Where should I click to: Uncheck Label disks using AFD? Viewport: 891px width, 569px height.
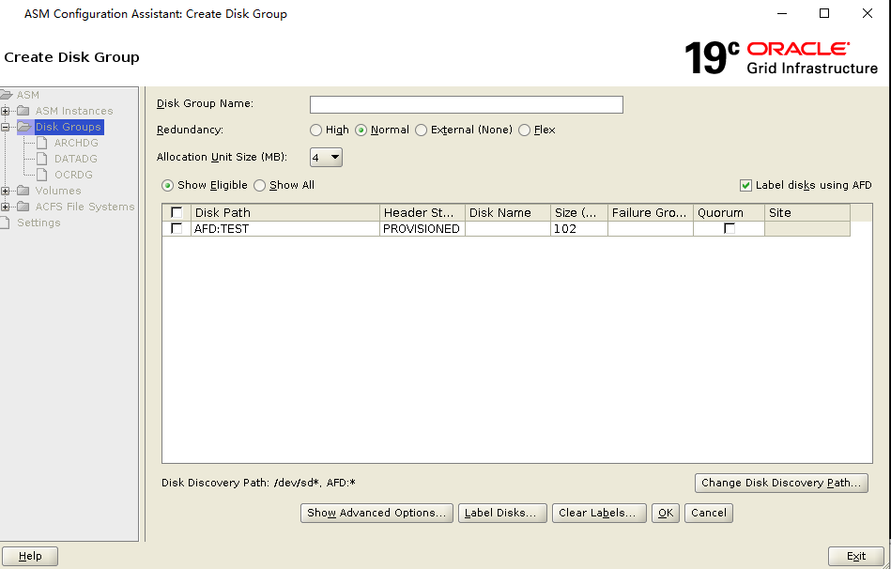click(746, 184)
